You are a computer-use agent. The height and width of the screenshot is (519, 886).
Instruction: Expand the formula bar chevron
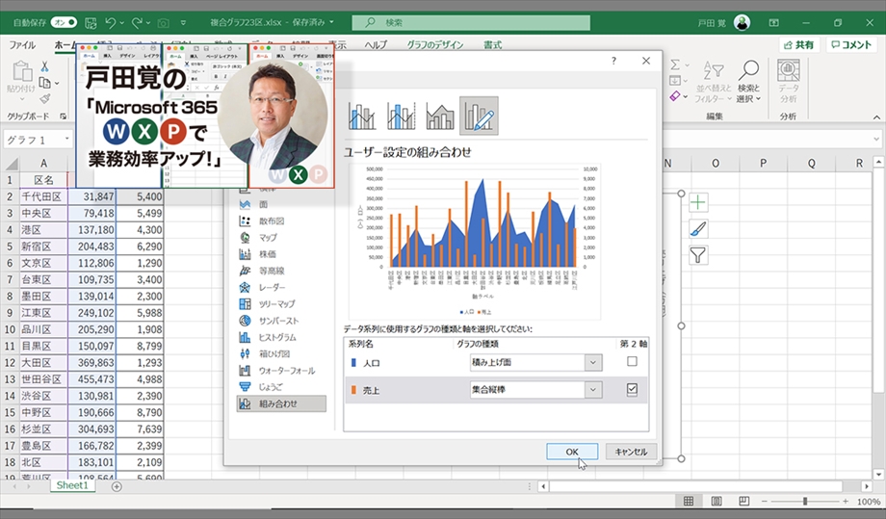tap(876, 139)
